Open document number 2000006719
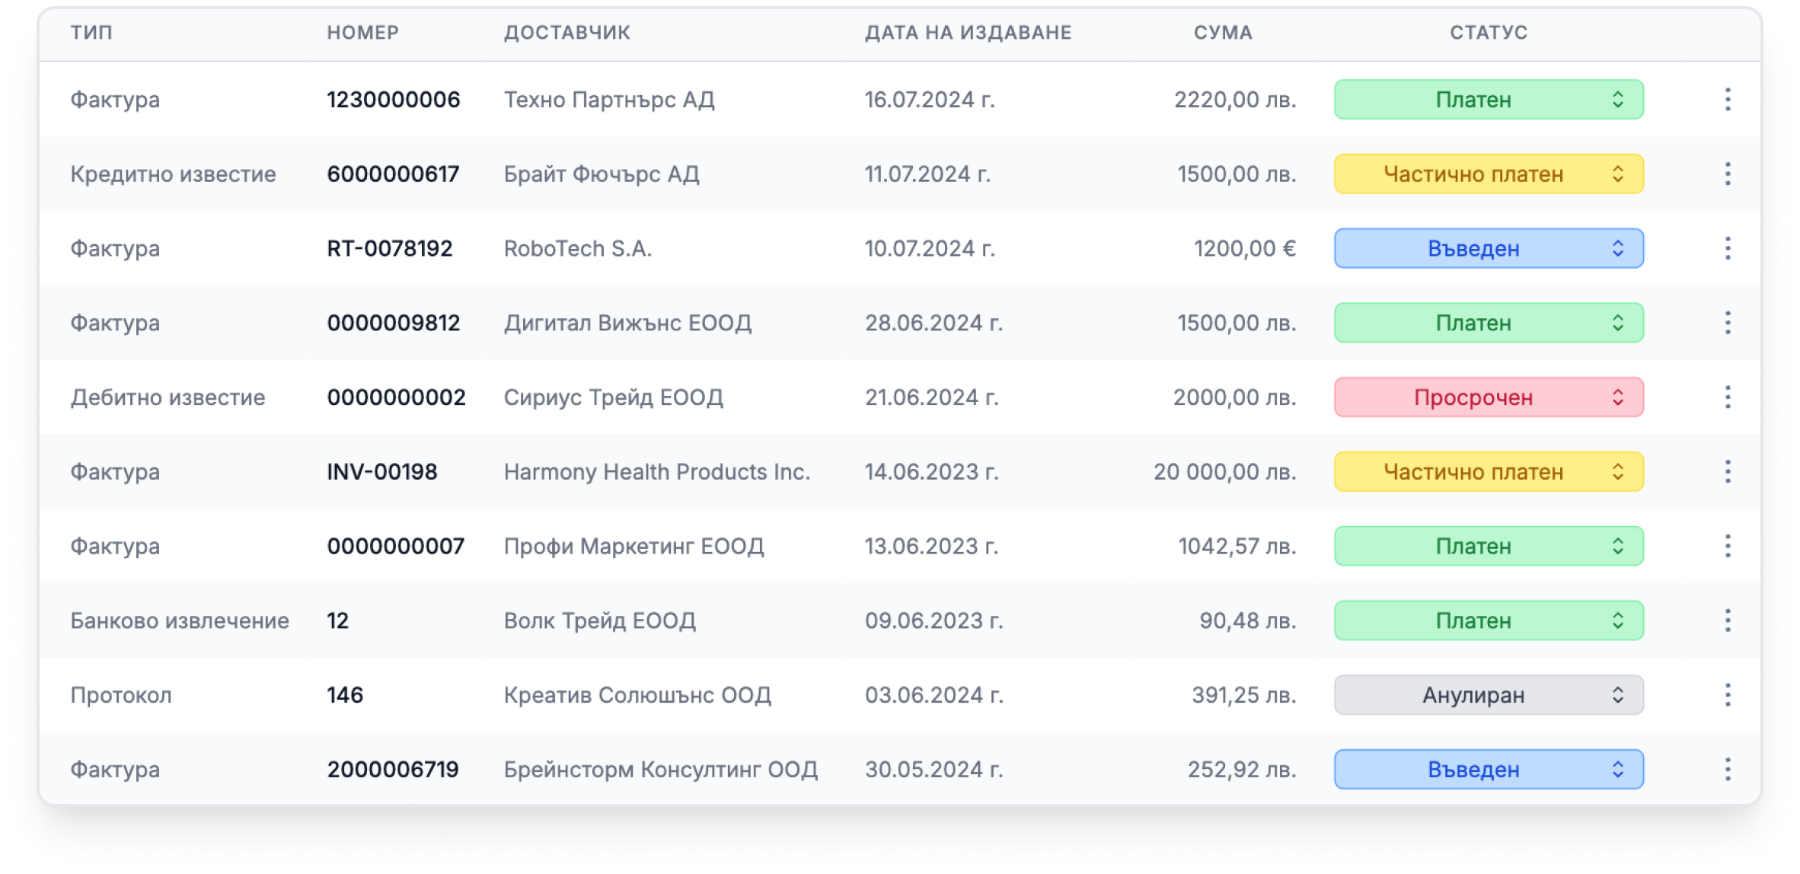1800x874 pixels. [x=393, y=770]
